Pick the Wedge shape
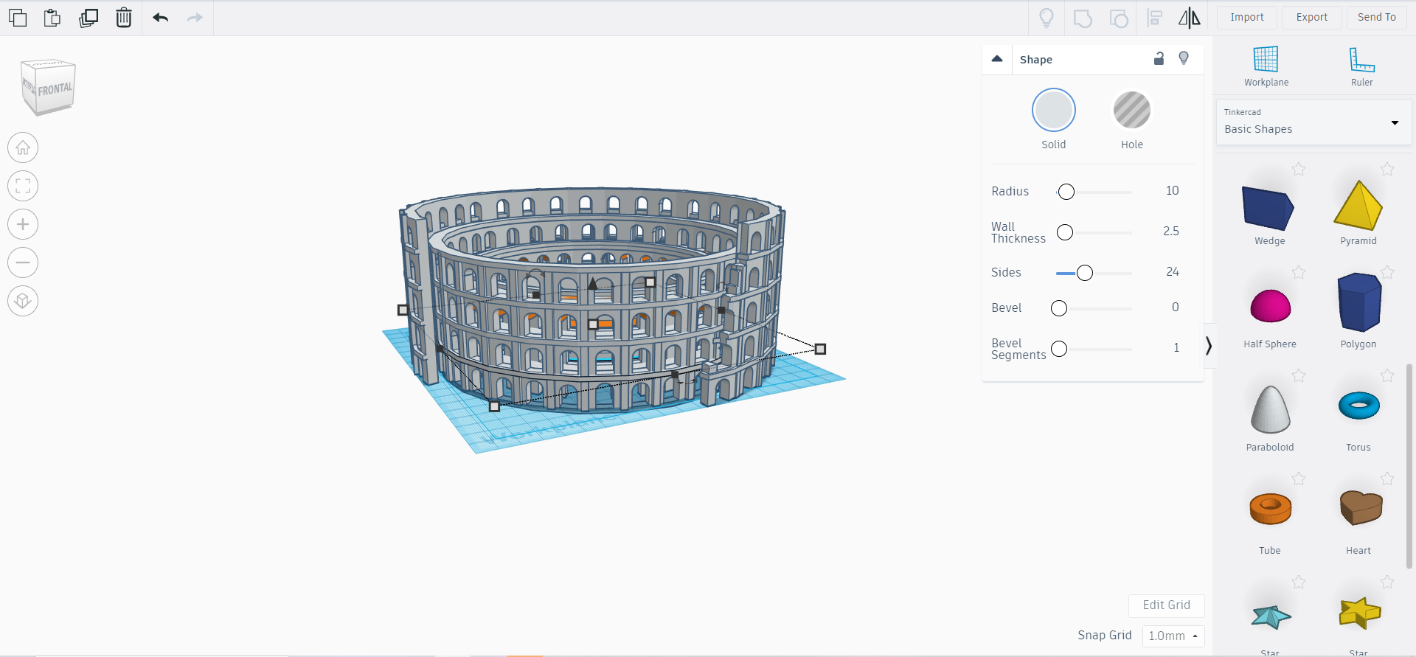The height and width of the screenshot is (657, 1416). pos(1268,209)
